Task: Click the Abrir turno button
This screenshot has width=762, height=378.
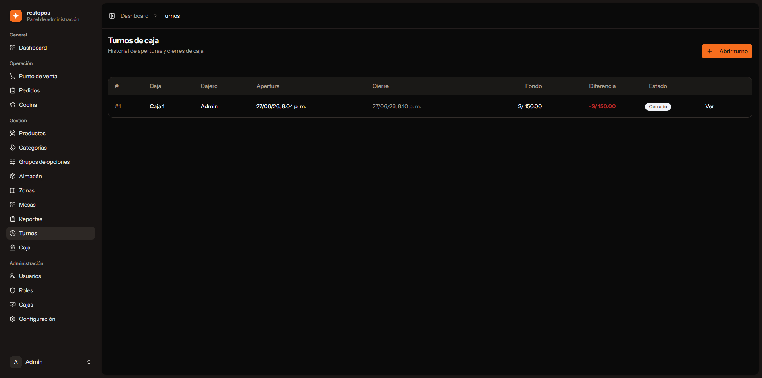Action: 727,51
